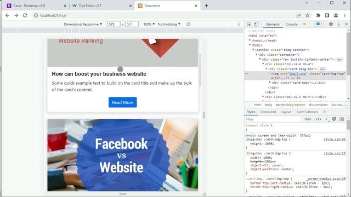Go back to the previous page
Viewport: 351px width, 197px height.
coord(7,15)
